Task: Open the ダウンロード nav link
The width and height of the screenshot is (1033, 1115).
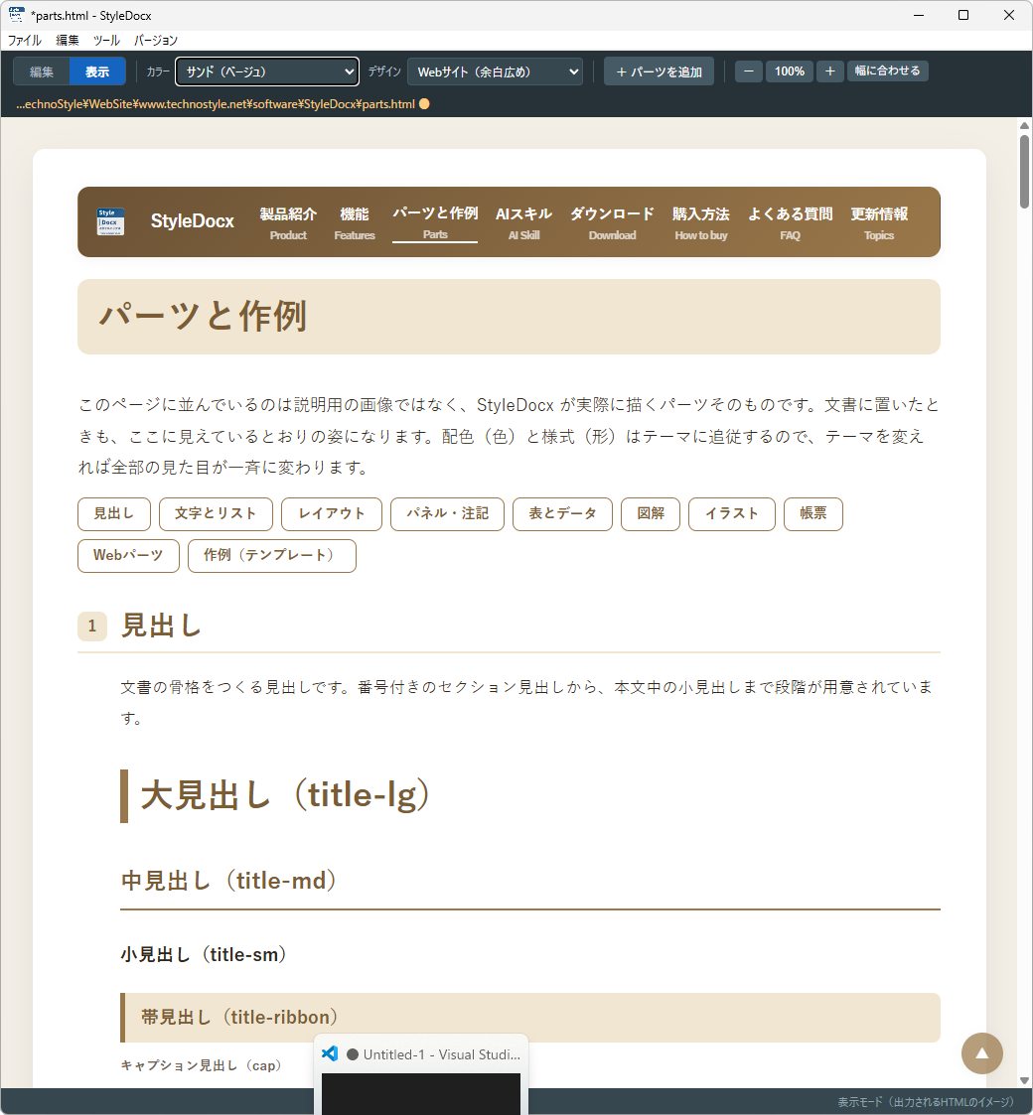Action: [612, 222]
